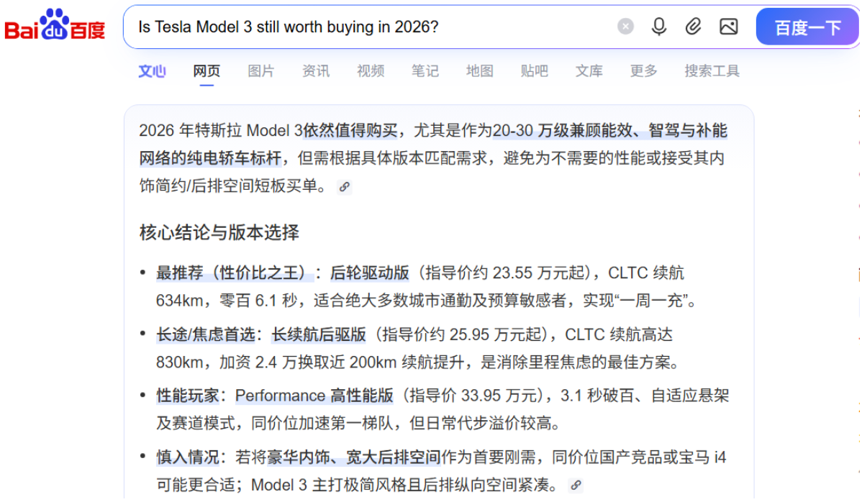Switch to the 视频 tab
The height and width of the screenshot is (502, 867).
[371, 70]
